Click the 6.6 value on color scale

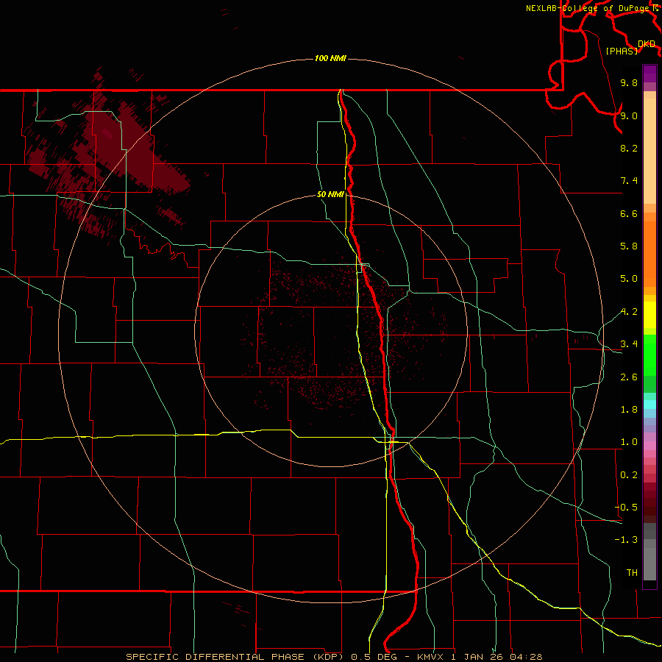(x=629, y=213)
